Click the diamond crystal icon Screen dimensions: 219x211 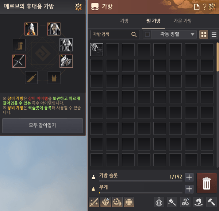105,202
